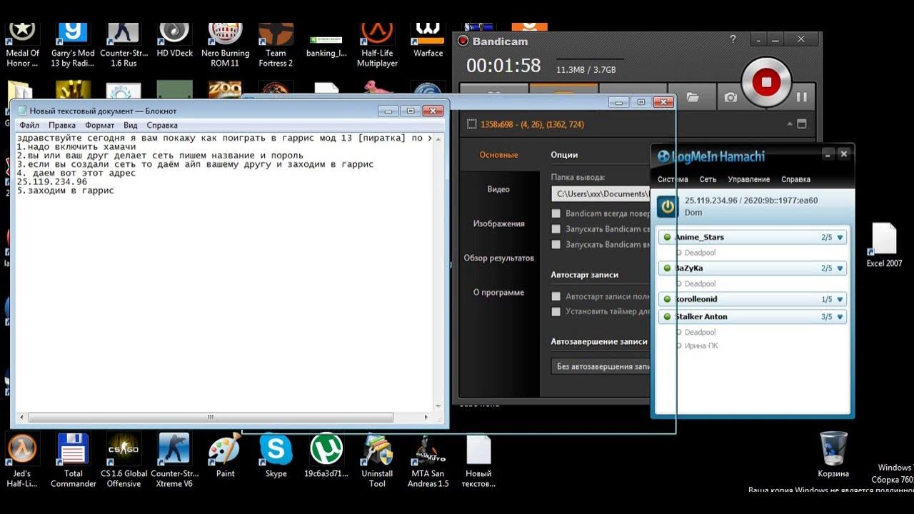Open the Справка menu in Notepad
Viewport: 914px width, 514px height.
pyautogui.click(x=162, y=125)
